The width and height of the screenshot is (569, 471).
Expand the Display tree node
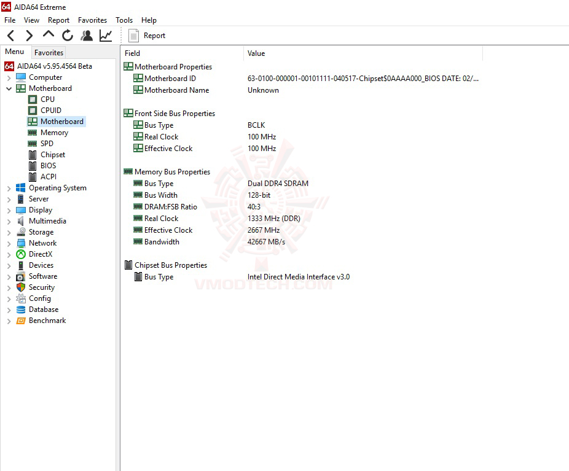[x=9, y=210]
